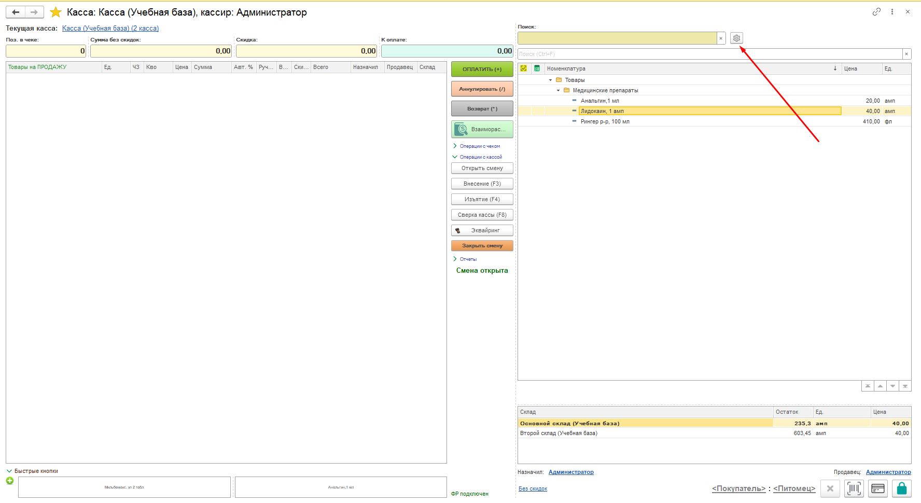Click the payment card icon
Image resolution: width=921 pixels, height=503 pixels.
(x=878, y=488)
